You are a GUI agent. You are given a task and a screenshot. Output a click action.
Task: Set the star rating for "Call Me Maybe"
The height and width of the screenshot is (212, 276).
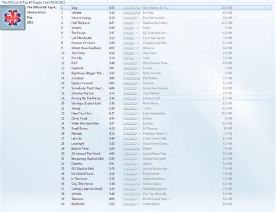click(132, 38)
